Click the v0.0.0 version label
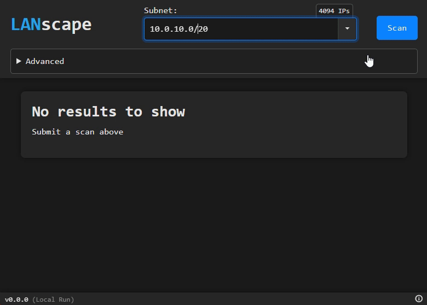427x305 pixels. tap(16, 300)
